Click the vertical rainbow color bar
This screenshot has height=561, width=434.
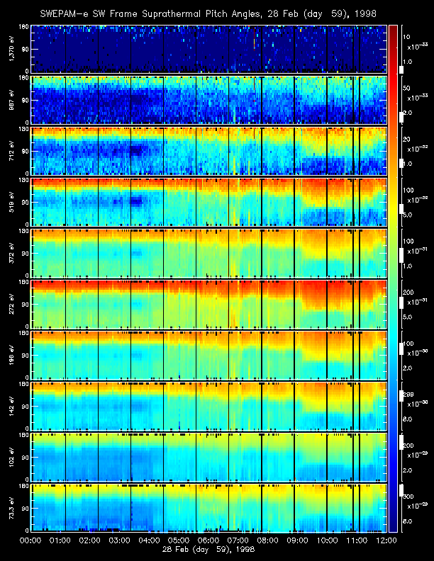(393, 278)
